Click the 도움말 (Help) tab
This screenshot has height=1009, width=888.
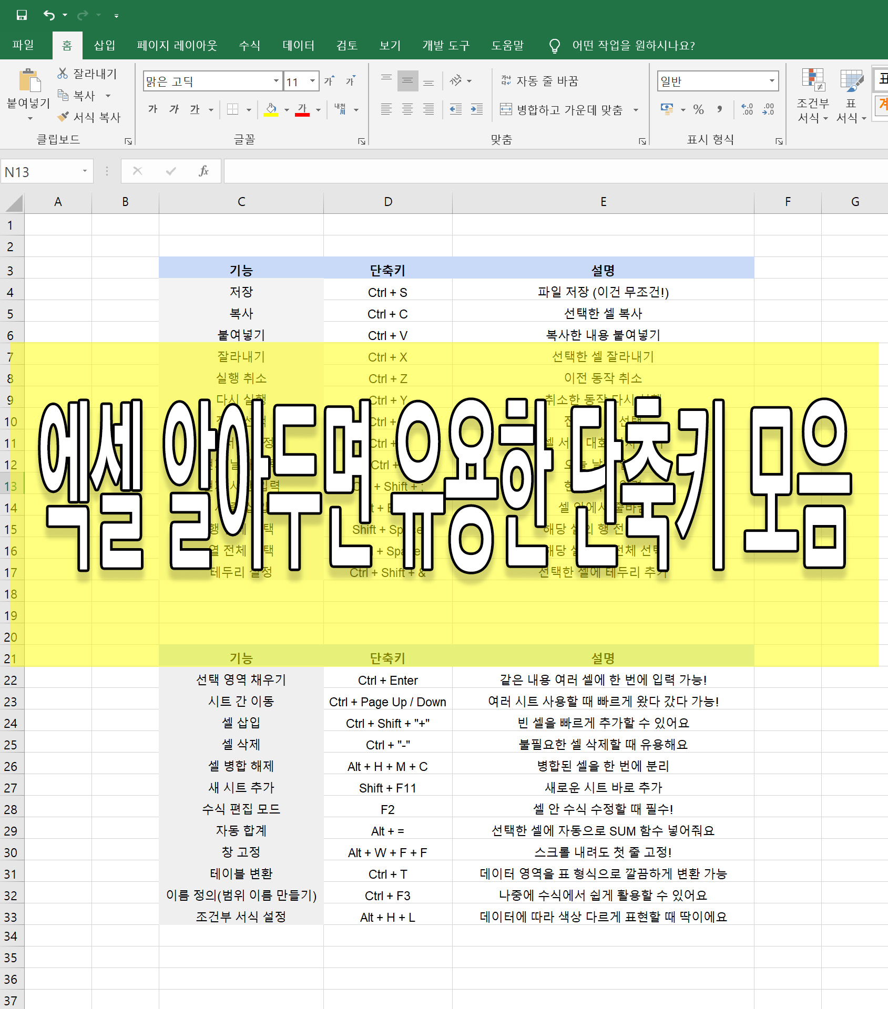[x=507, y=45]
